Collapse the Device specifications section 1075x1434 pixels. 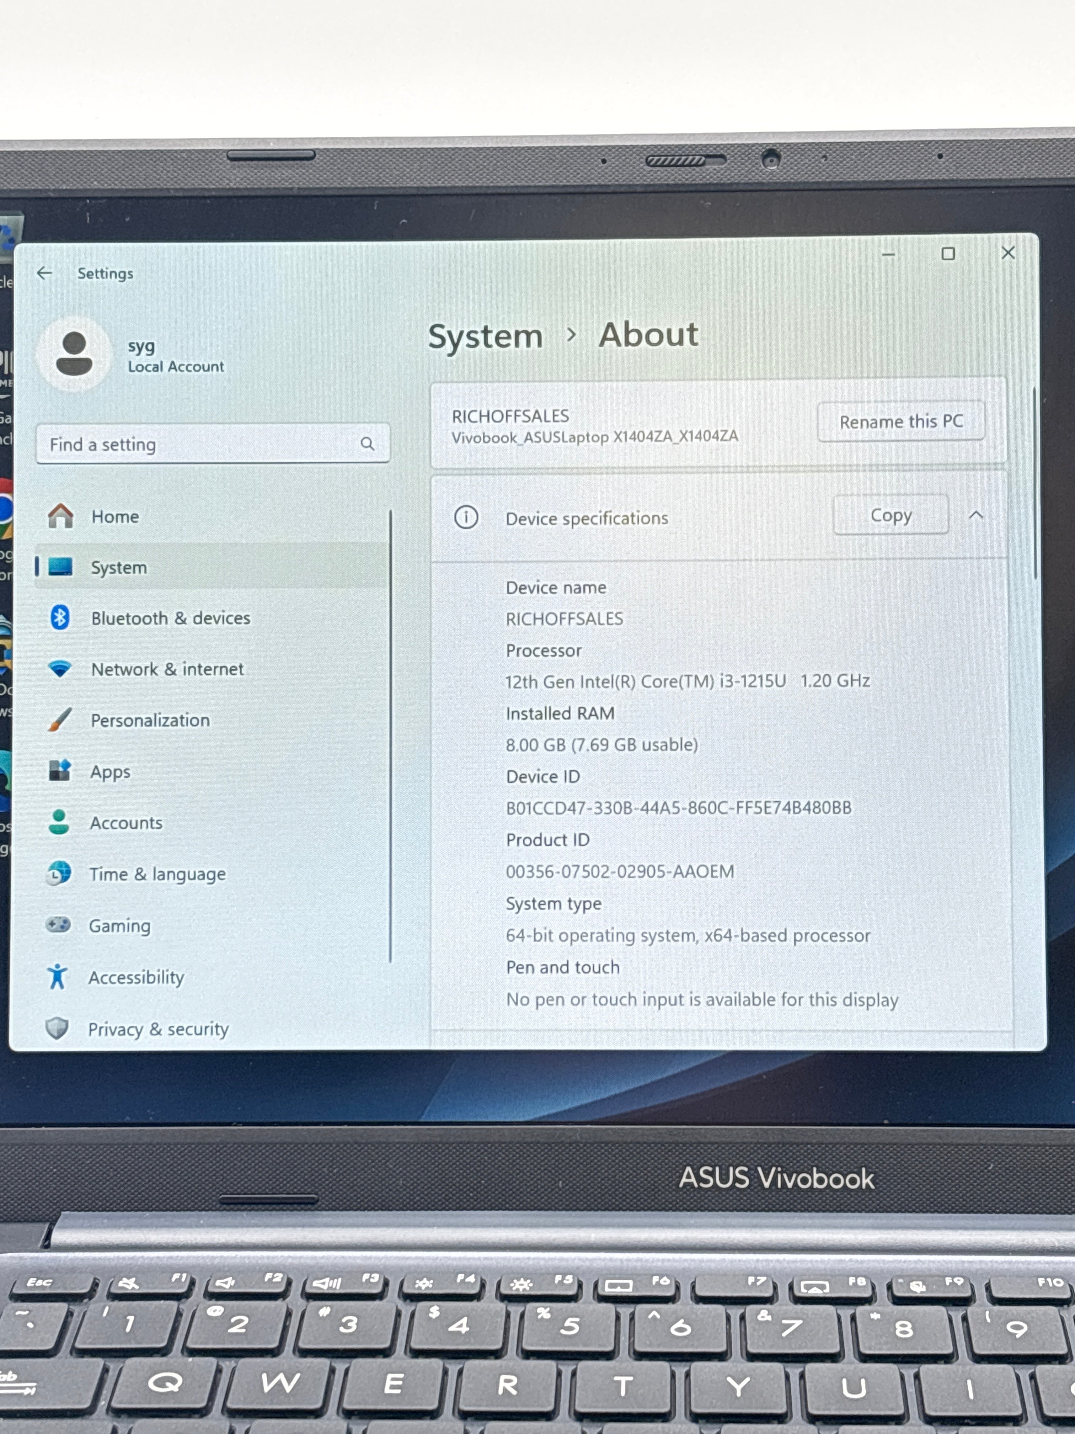976,515
